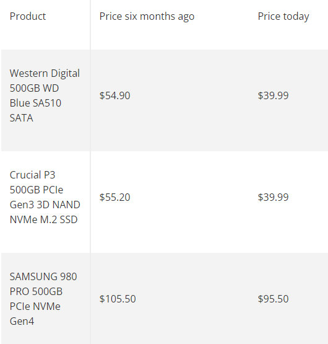This screenshot has width=328, height=344.
Task: Select the SAMSUNG 980 PRO product name
Action: (x=43, y=299)
